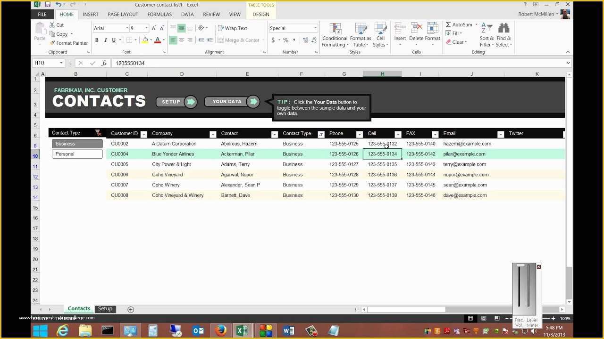The width and height of the screenshot is (604, 339).
Task: Switch to the INSERT ribbon tab
Action: click(91, 15)
